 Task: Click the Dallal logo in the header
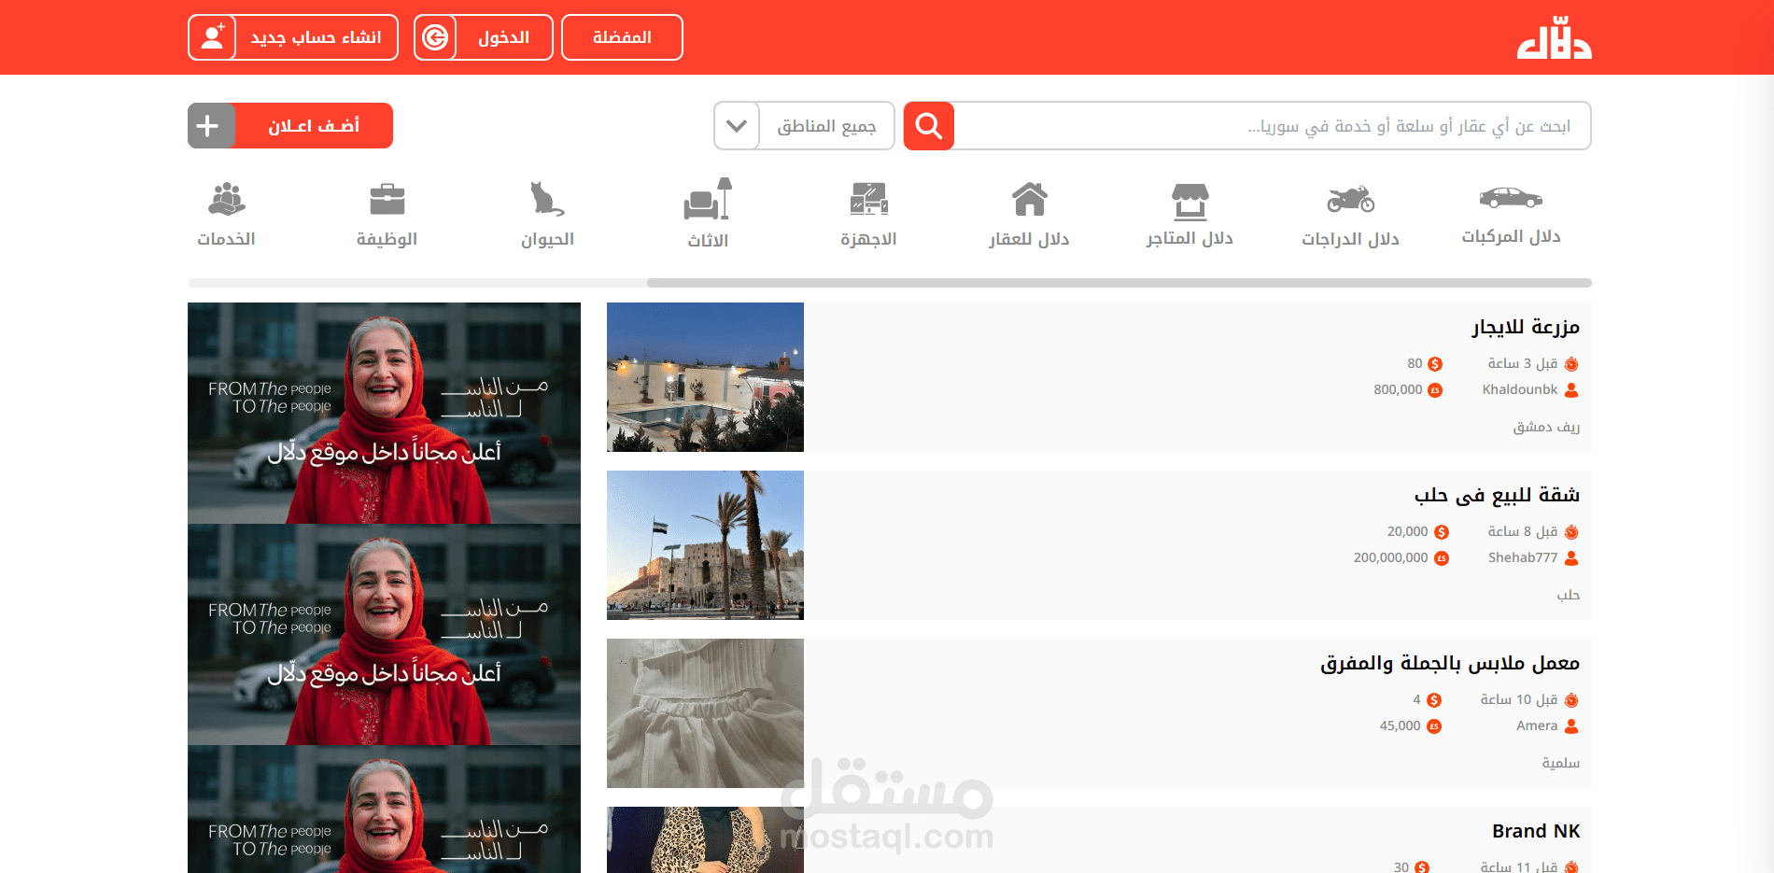click(1554, 37)
